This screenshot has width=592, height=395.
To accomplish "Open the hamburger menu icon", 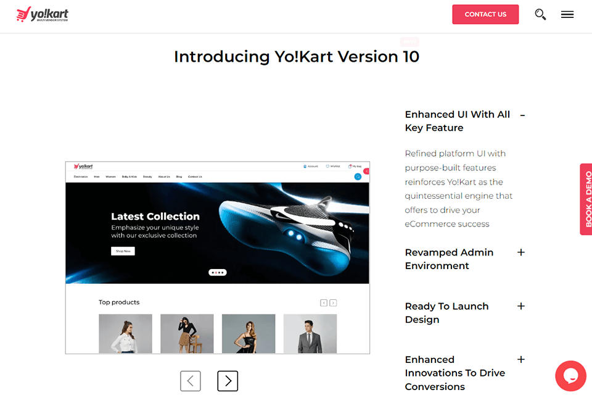I will pos(567,14).
